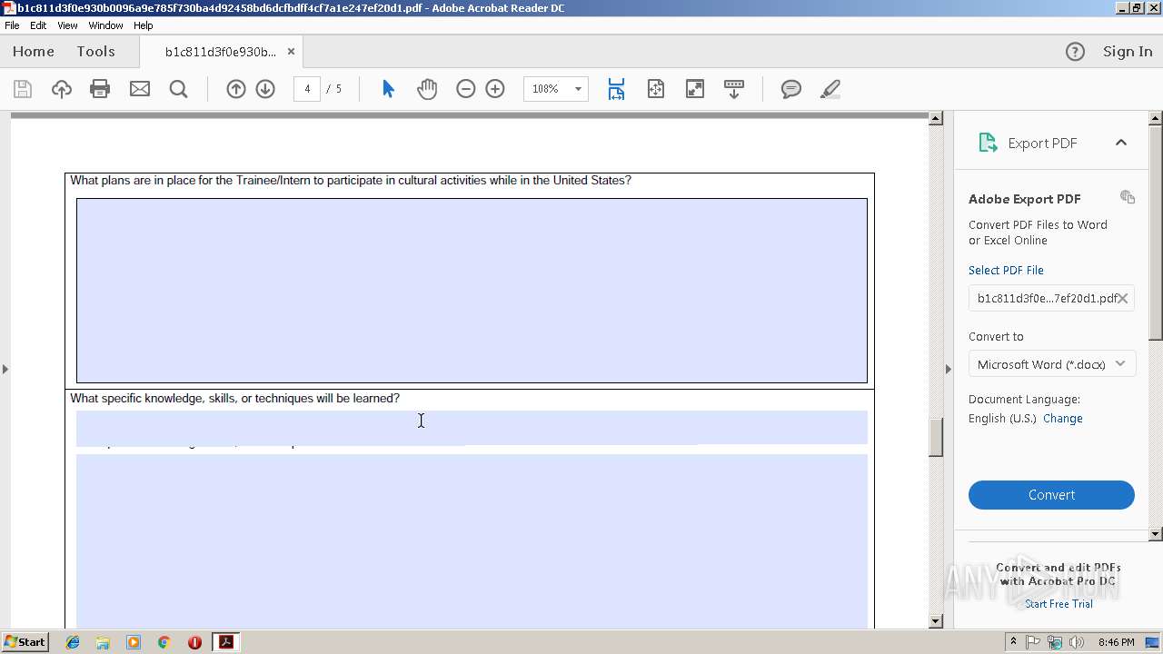Click the document vertical scrollbar thumb
1163x654 pixels.
[936, 437]
